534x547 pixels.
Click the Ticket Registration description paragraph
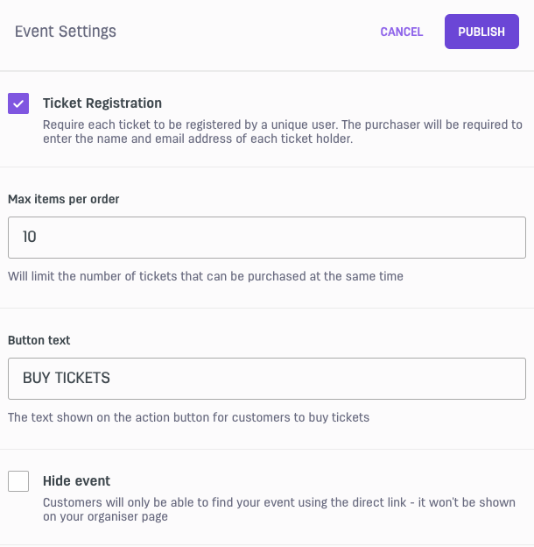(x=283, y=131)
